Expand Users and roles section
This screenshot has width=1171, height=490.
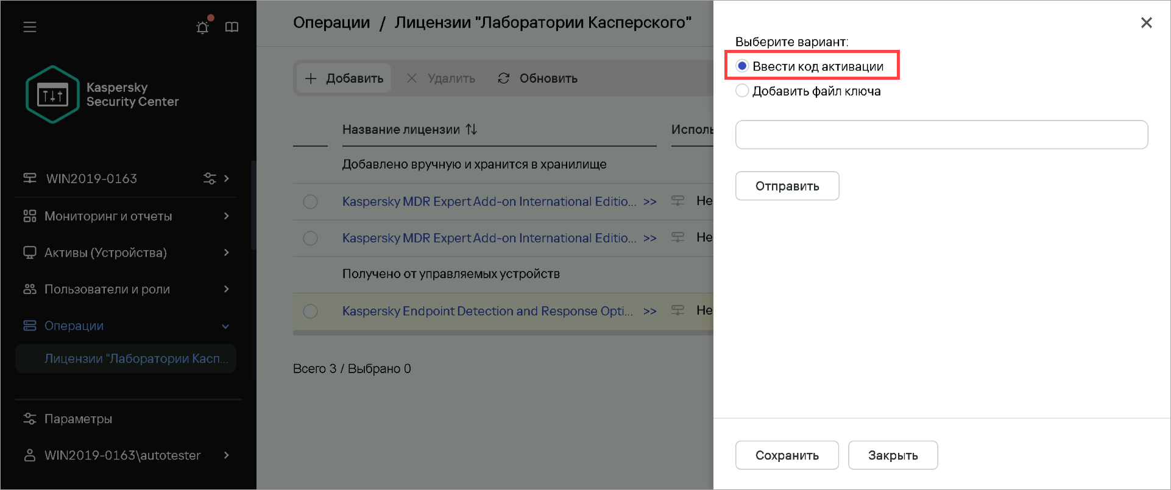click(x=227, y=289)
